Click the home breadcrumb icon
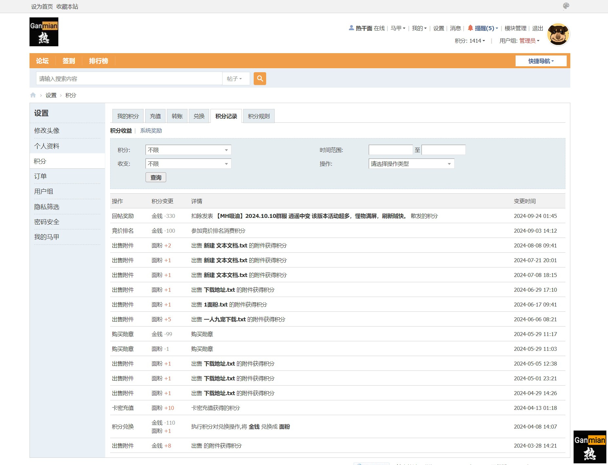The width and height of the screenshot is (608, 465). 33,95
